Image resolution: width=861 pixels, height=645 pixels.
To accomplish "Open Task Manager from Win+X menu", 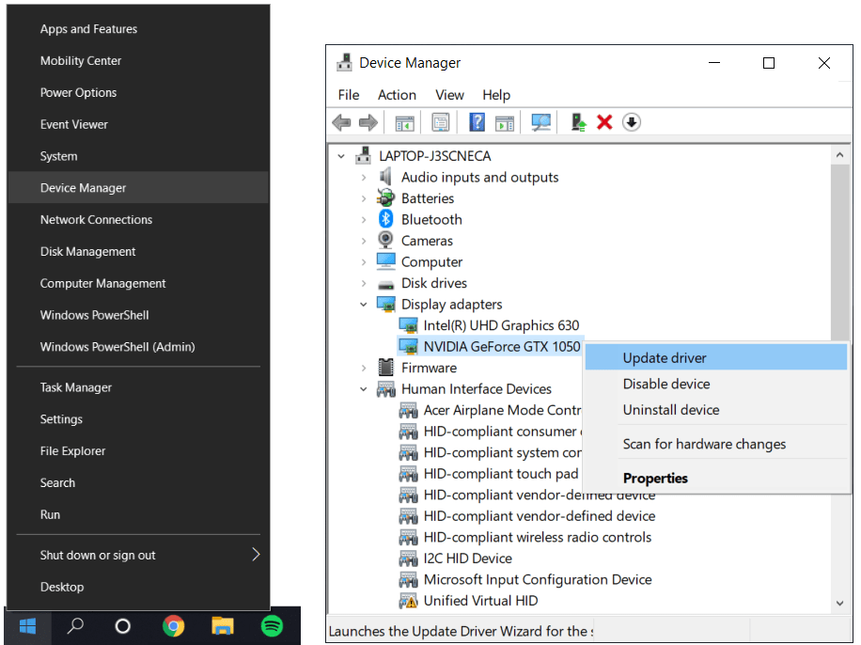I will [138, 387].
